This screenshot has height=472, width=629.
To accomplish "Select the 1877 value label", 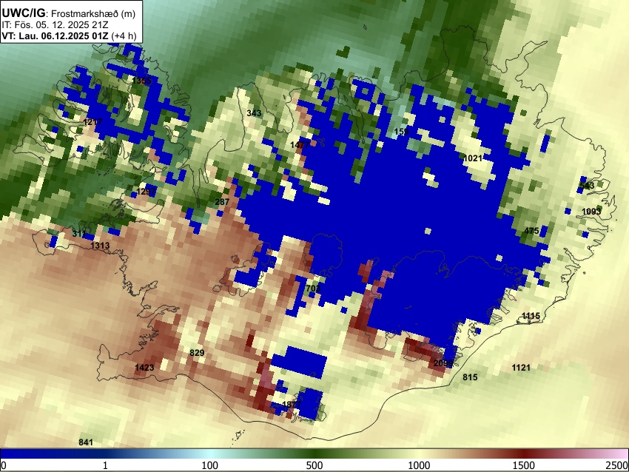I will point(292,404).
